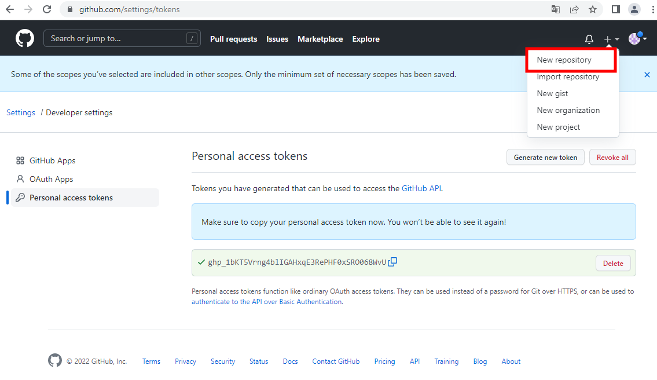Image resolution: width=657 pixels, height=380 pixels.
Task: Go forward in browser history
Action: [x=28, y=9]
